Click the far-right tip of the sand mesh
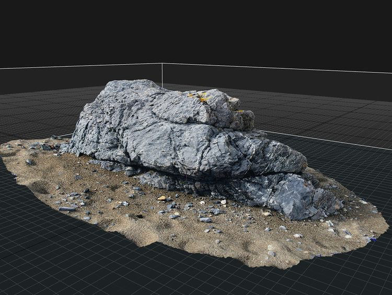 [387, 226]
